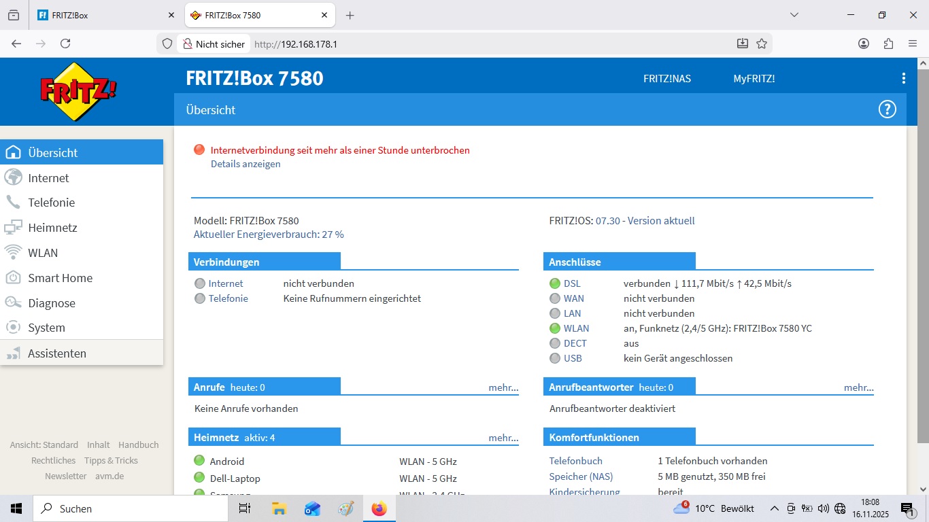
Task: Click the Details anzeigen link
Action: click(246, 164)
